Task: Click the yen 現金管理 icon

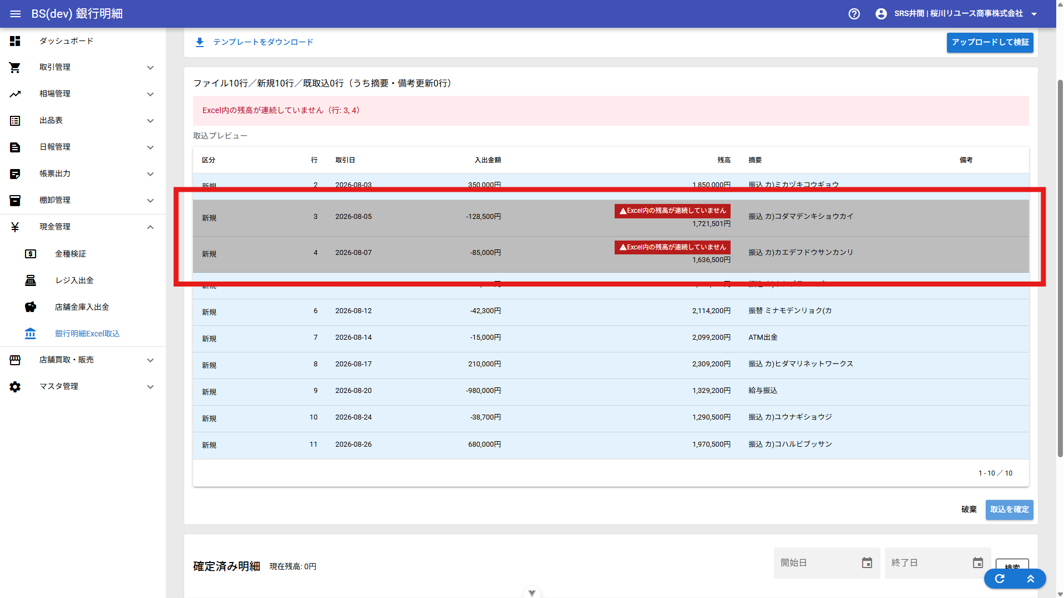Action: pyautogui.click(x=15, y=227)
